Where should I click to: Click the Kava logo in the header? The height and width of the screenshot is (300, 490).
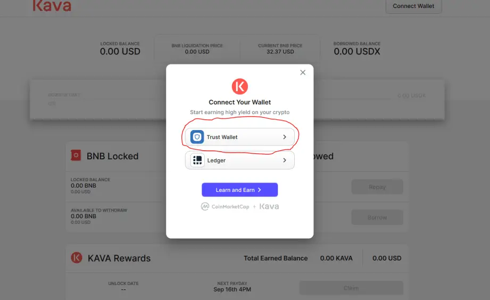click(52, 6)
